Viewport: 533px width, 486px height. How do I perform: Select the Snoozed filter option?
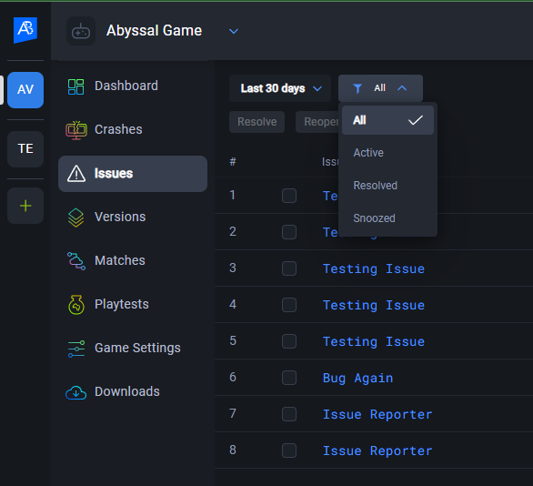coord(387,218)
